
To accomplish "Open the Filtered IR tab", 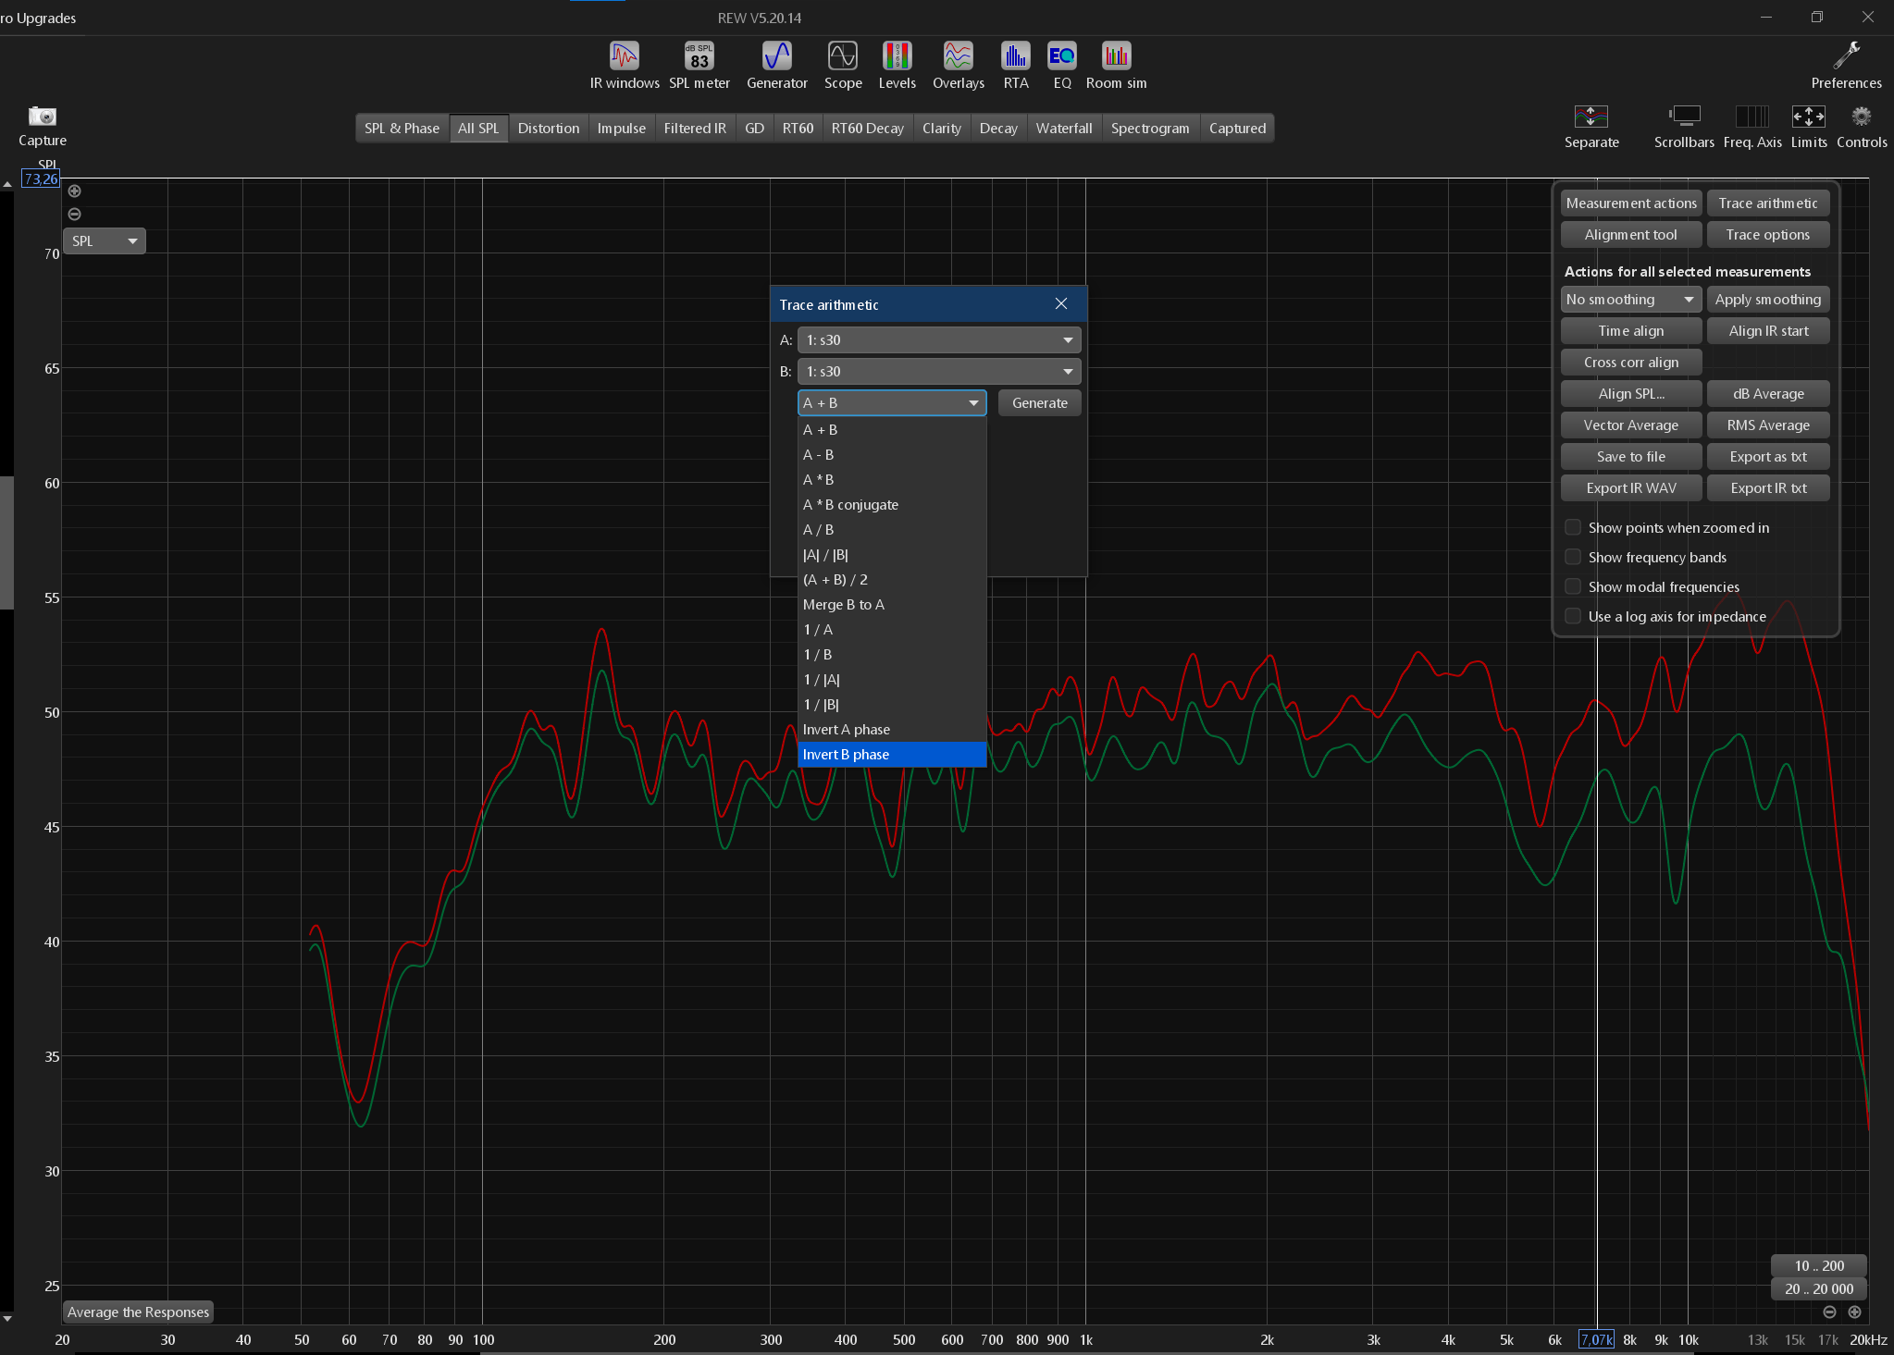I will click(x=694, y=128).
